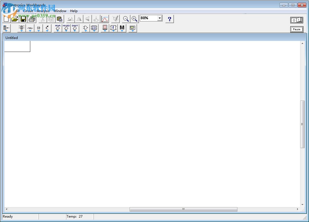Print the circuit
Image resolution: width=309 pixels, height=222 pixels.
tap(32, 19)
